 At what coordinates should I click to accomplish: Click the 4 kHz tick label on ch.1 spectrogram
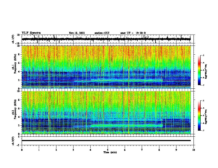pos(19,72)
